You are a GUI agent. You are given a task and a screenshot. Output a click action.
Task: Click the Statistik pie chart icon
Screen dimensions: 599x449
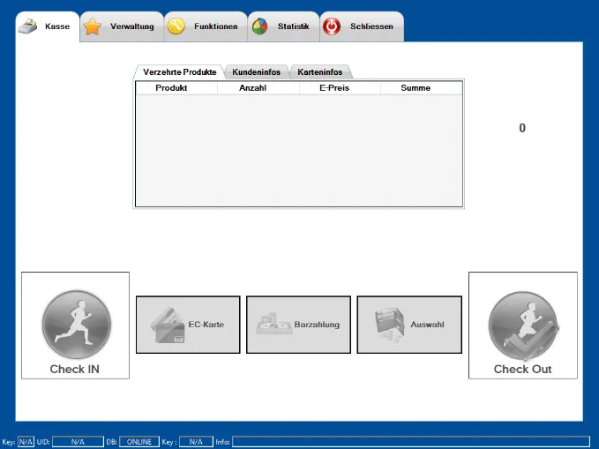click(x=259, y=26)
